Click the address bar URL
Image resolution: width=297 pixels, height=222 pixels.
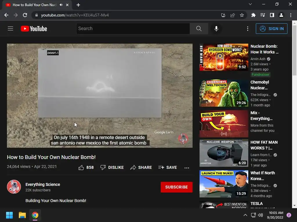75,15
